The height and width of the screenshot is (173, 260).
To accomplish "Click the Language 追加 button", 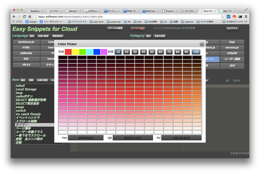I will tap(32, 36).
